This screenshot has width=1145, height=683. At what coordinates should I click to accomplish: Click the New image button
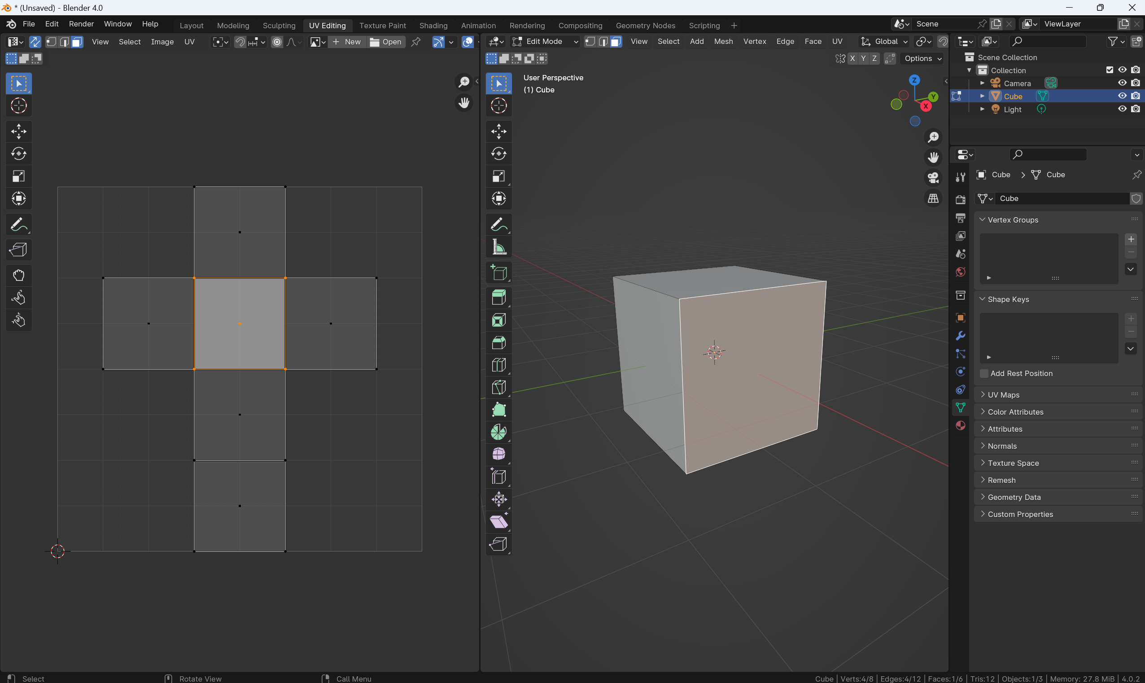(x=347, y=42)
